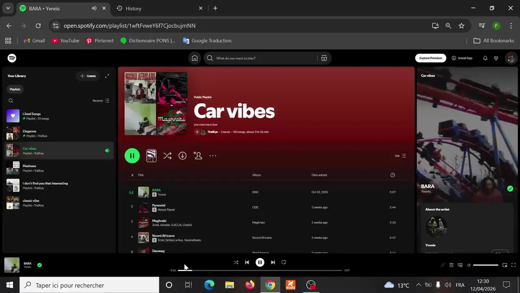Adjust the volume slider
Image resolution: width=520 pixels, height=293 pixels.
click(x=486, y=265)
